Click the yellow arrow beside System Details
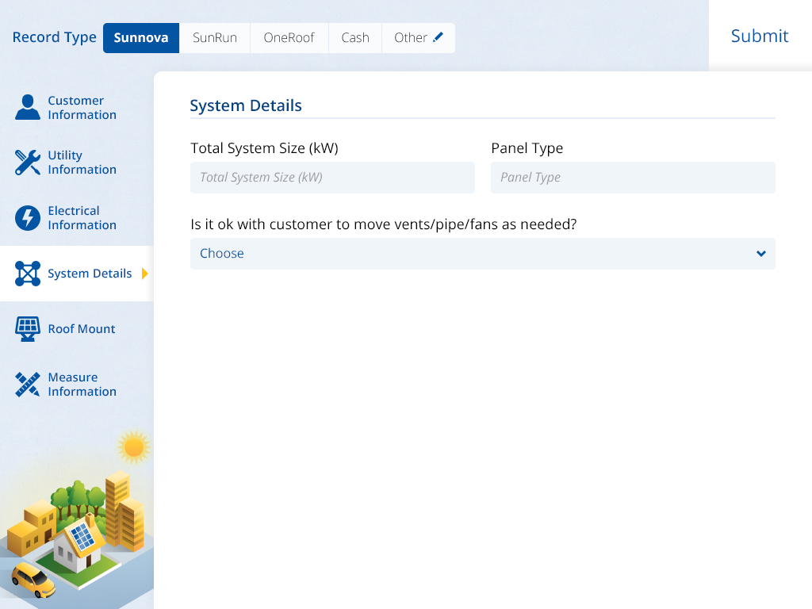Viewport: 812px width, 609px height. tap(145, 274)
